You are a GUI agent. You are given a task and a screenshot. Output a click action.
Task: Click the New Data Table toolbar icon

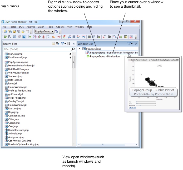coord(5,31)
